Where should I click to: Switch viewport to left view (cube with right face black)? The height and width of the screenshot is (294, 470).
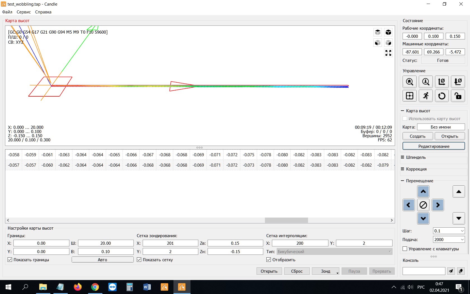click(x=388, y=43)
